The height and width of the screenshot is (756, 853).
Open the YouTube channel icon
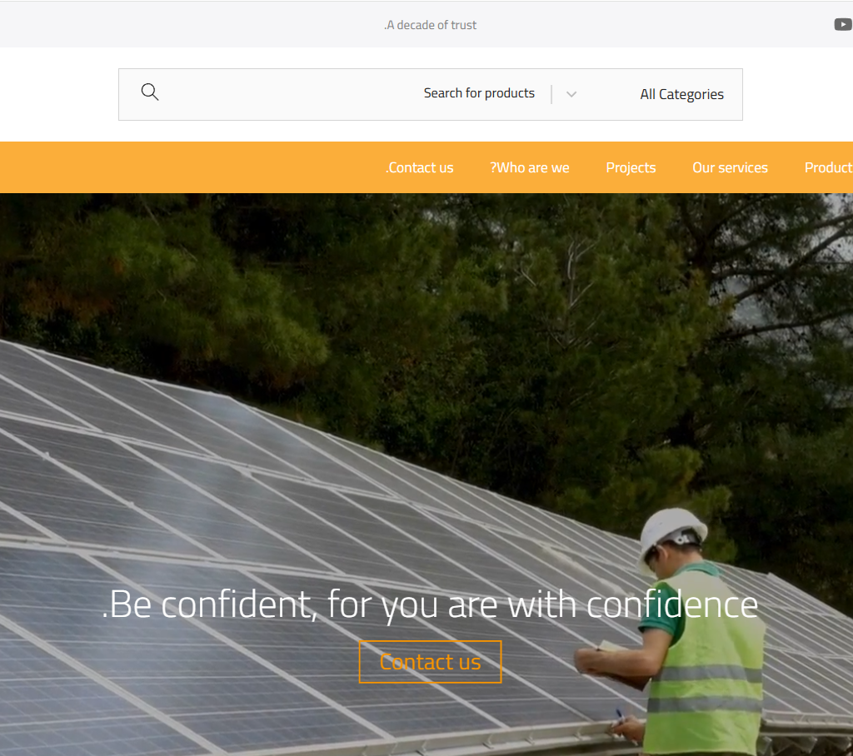tap(843, 24)
